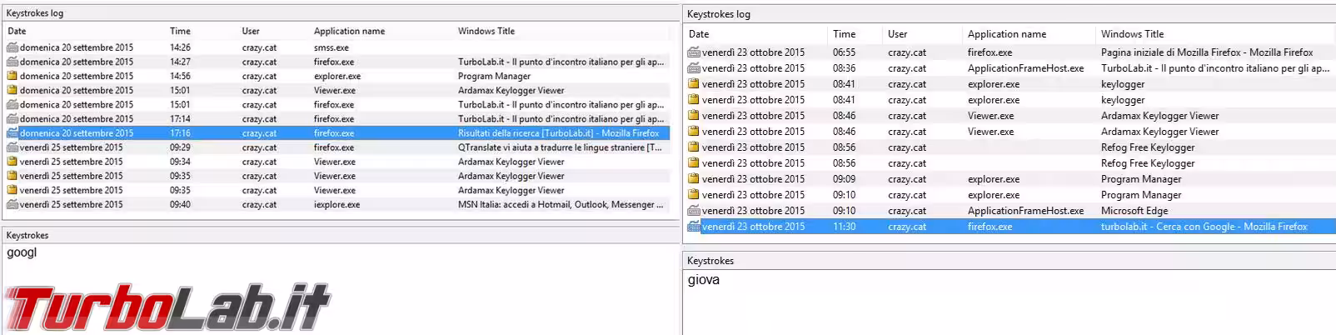Click the TurboLab.it logo
The image size is (1336, 335).
tap(167, 307)
